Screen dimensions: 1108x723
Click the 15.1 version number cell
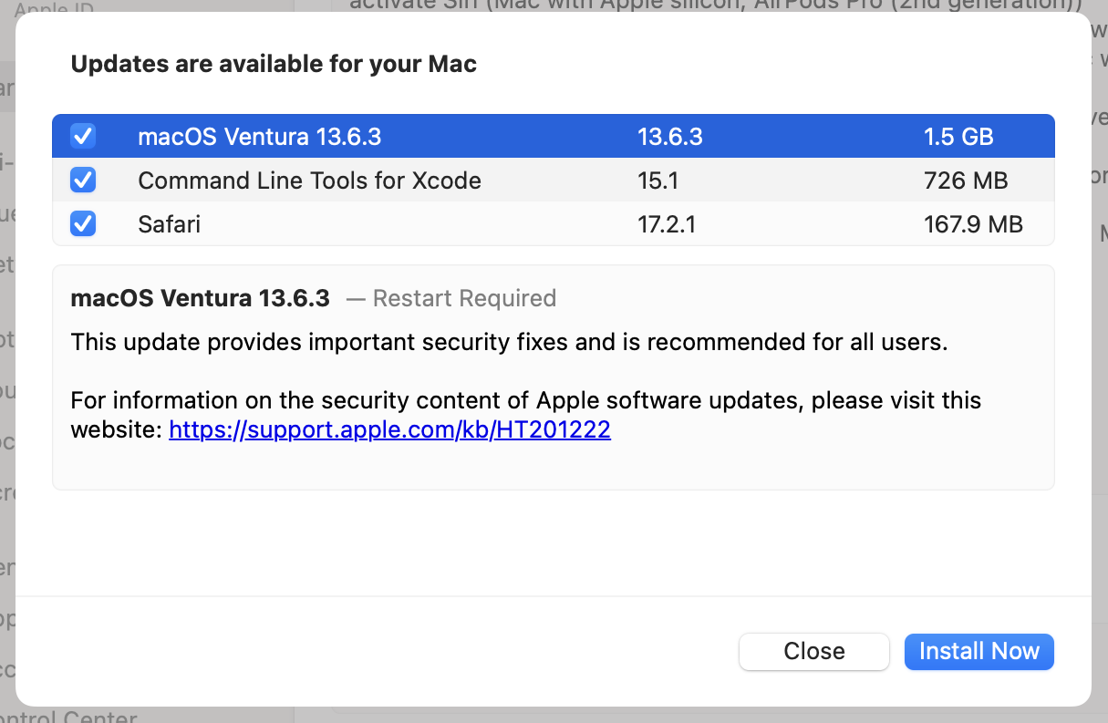(658, 181)
